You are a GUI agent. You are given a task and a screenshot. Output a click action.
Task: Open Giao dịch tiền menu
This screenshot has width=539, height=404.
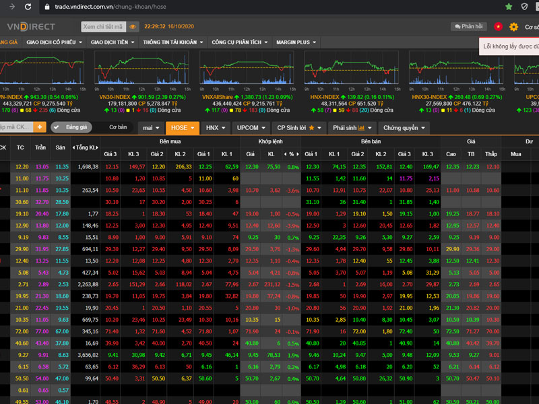coord(113,42)
